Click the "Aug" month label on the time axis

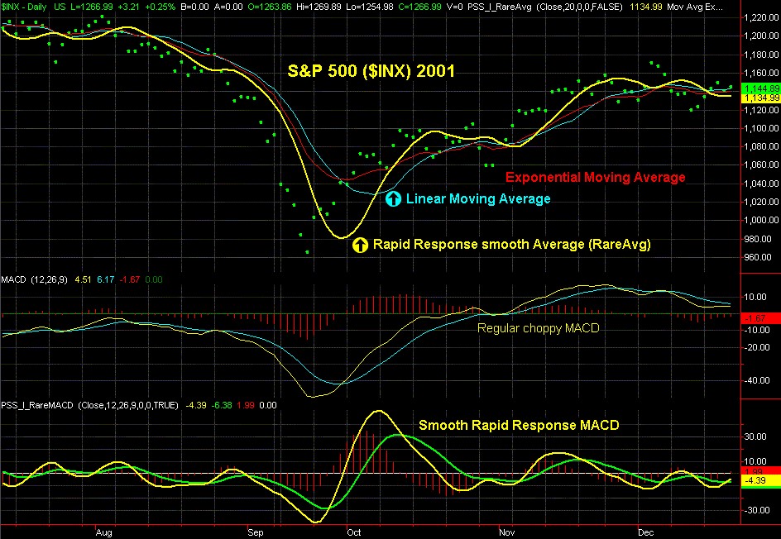click(104, 533)
